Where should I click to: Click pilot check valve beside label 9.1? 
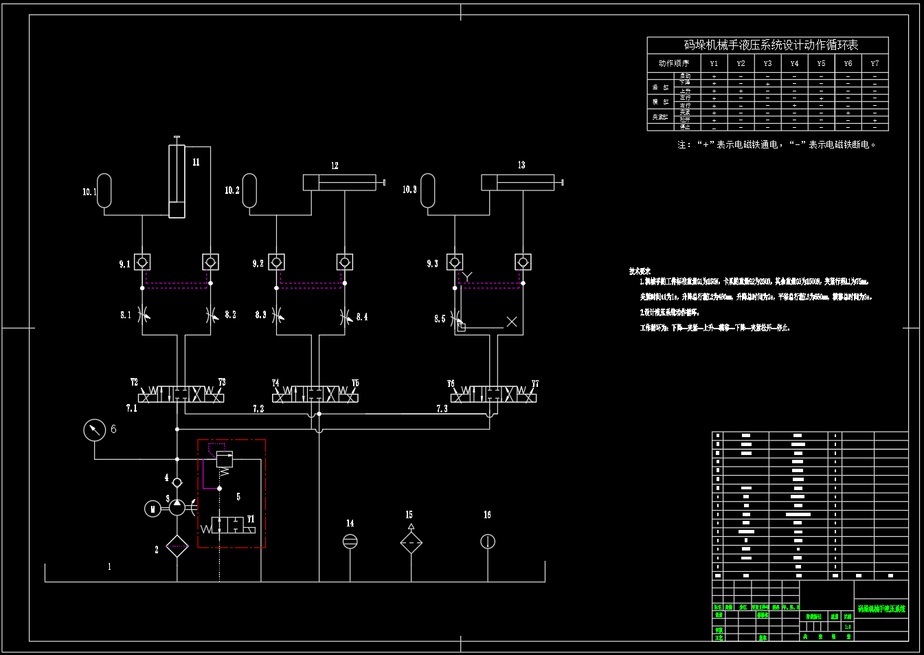(142, 262)
